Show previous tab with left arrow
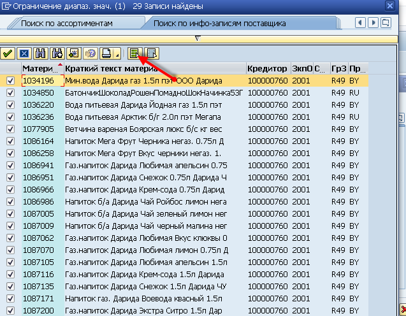Image resolution: width=406 pixels, height=316 pixels. pyautogui.click(x=360, y=23)
